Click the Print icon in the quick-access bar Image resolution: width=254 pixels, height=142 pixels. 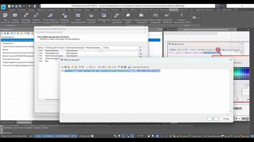pos(35,6)
